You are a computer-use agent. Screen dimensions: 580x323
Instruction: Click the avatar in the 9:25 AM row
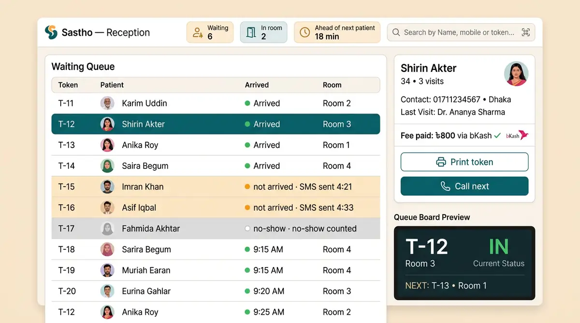pos(107,312)
